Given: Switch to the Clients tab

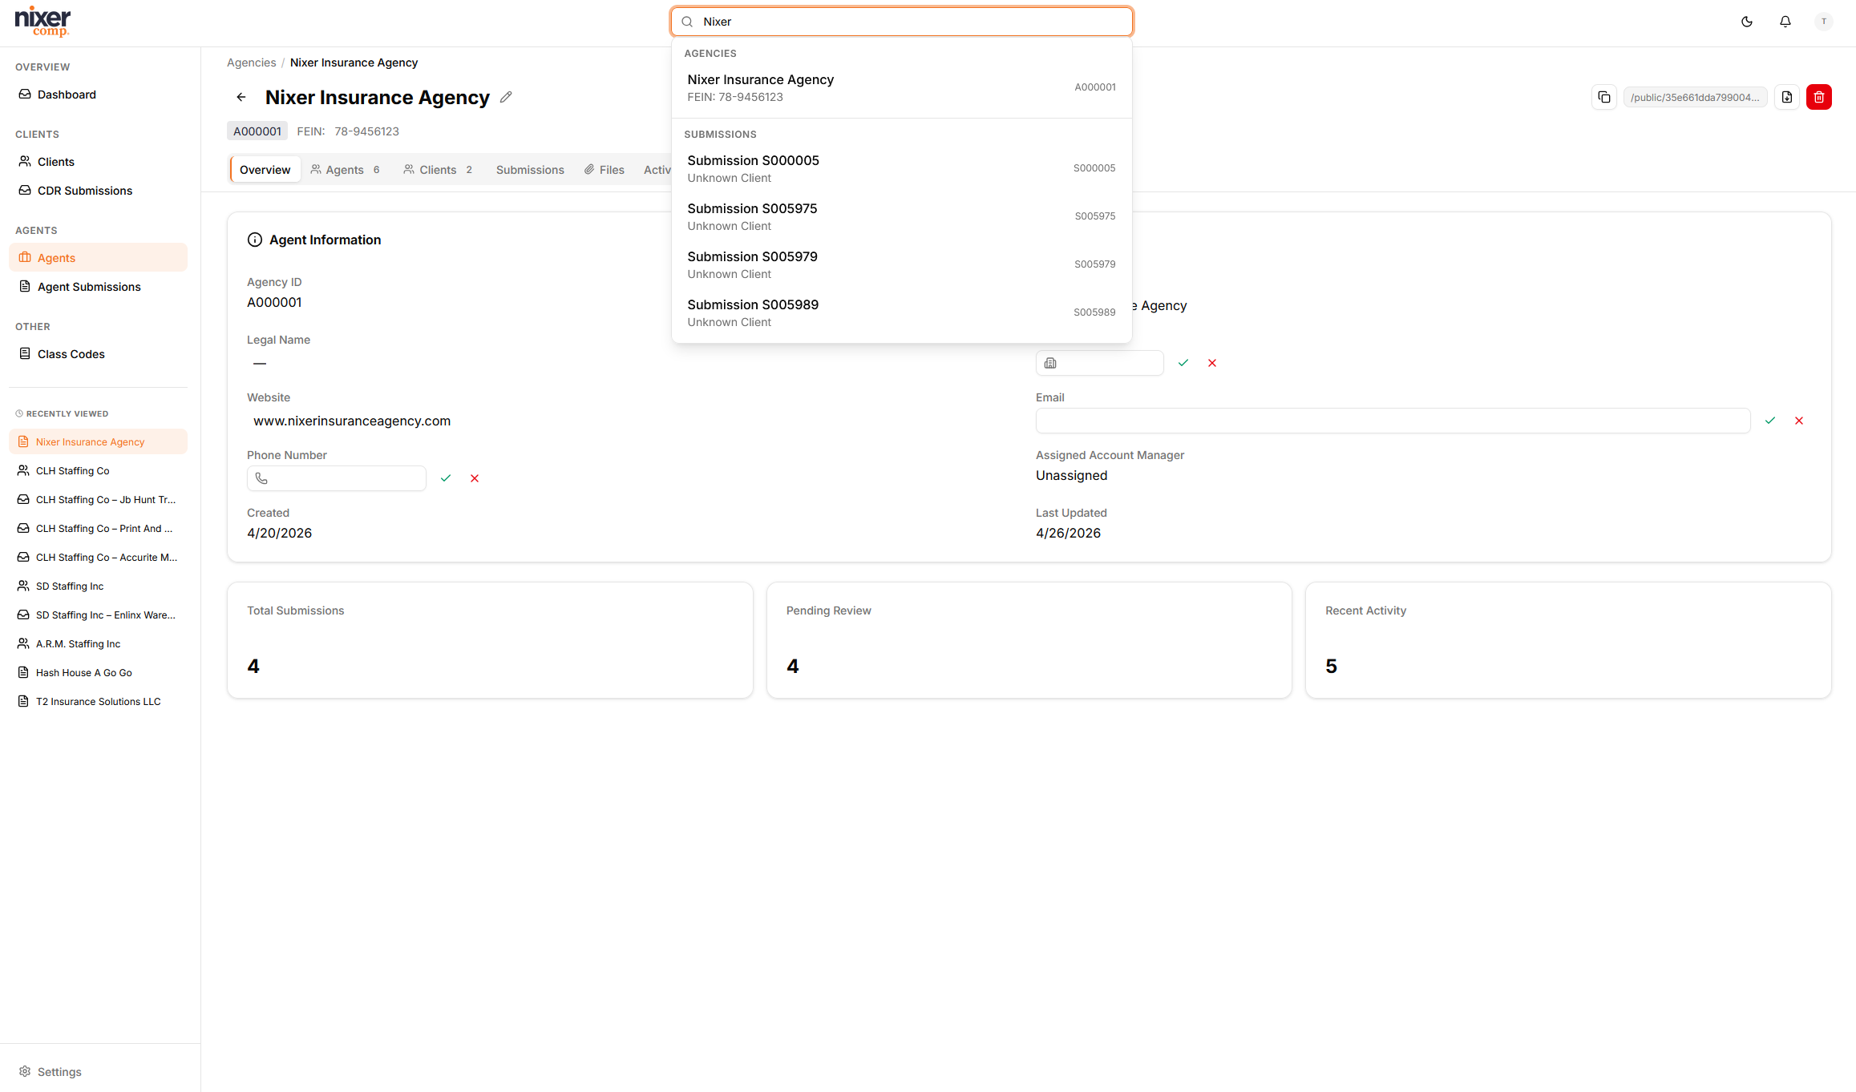Looking at the screenshot, I should point(439,170).
